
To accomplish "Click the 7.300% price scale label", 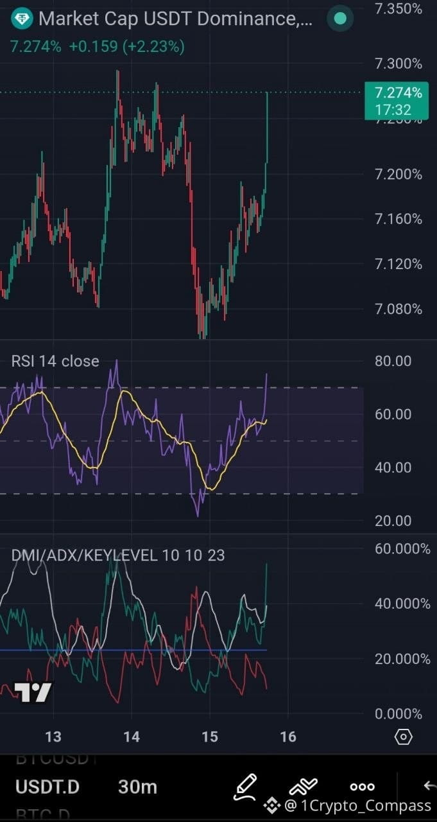I will pyautogui.click(x=398, y=64).
